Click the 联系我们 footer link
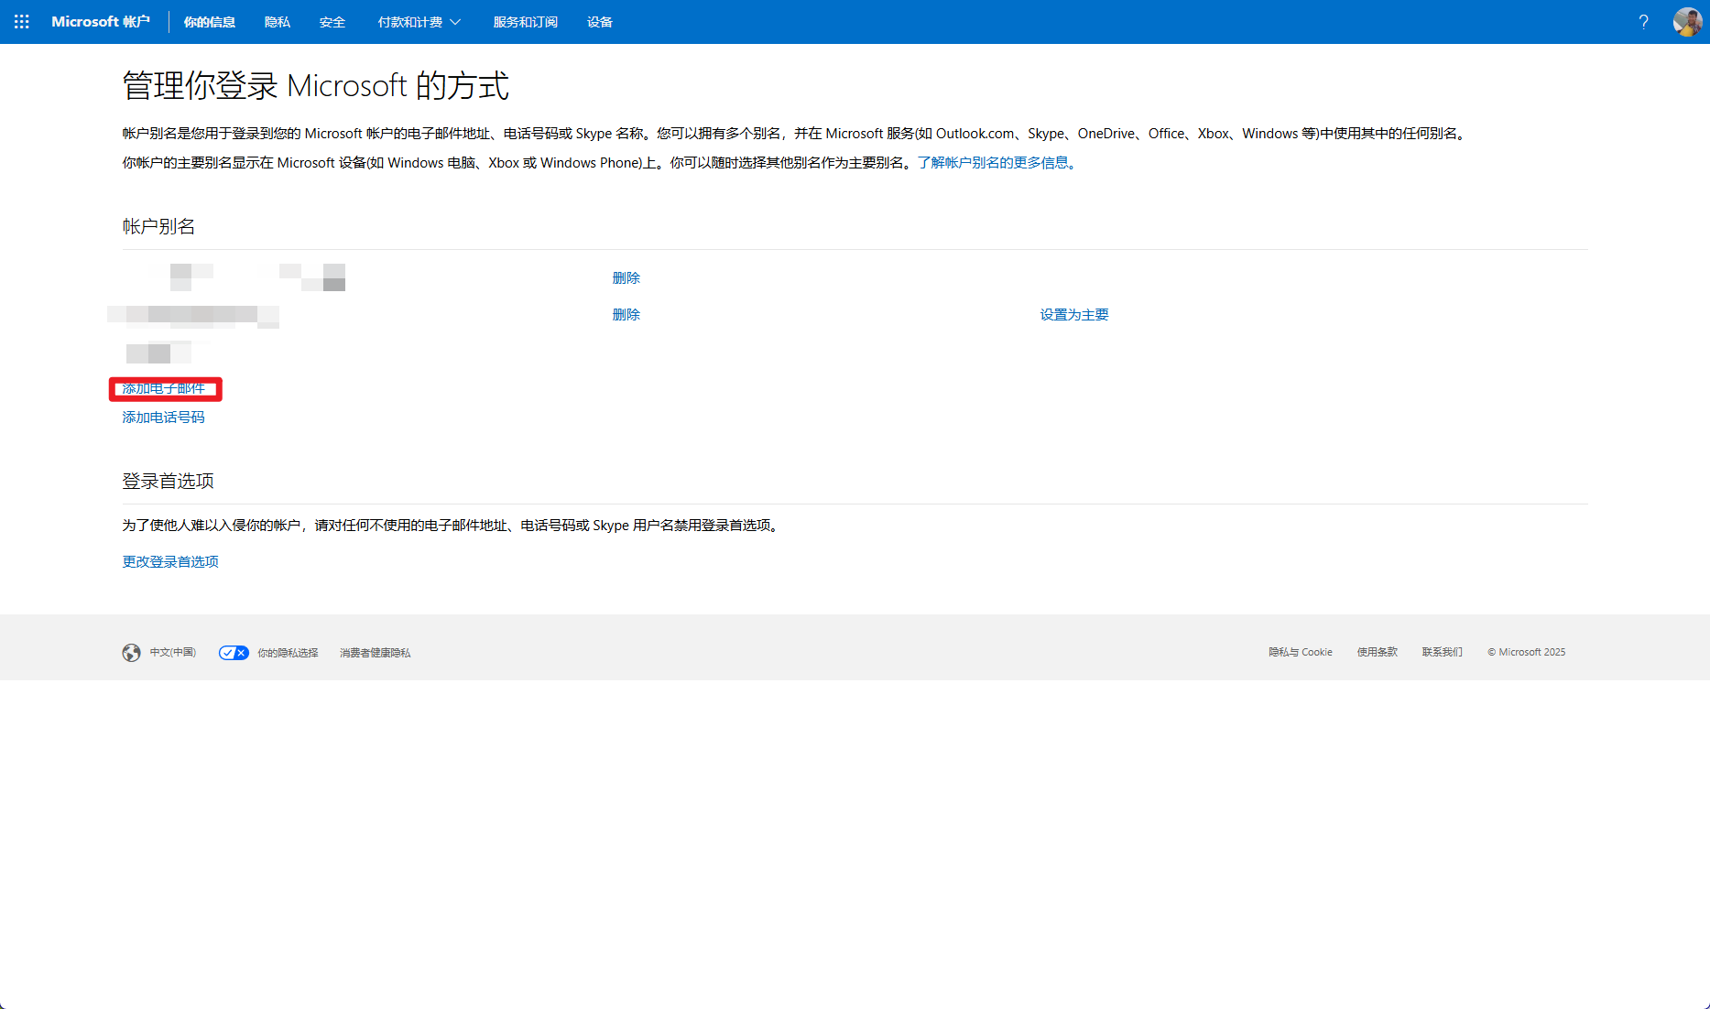This screenshot has width=1710, height=1009. (1442, 652)
